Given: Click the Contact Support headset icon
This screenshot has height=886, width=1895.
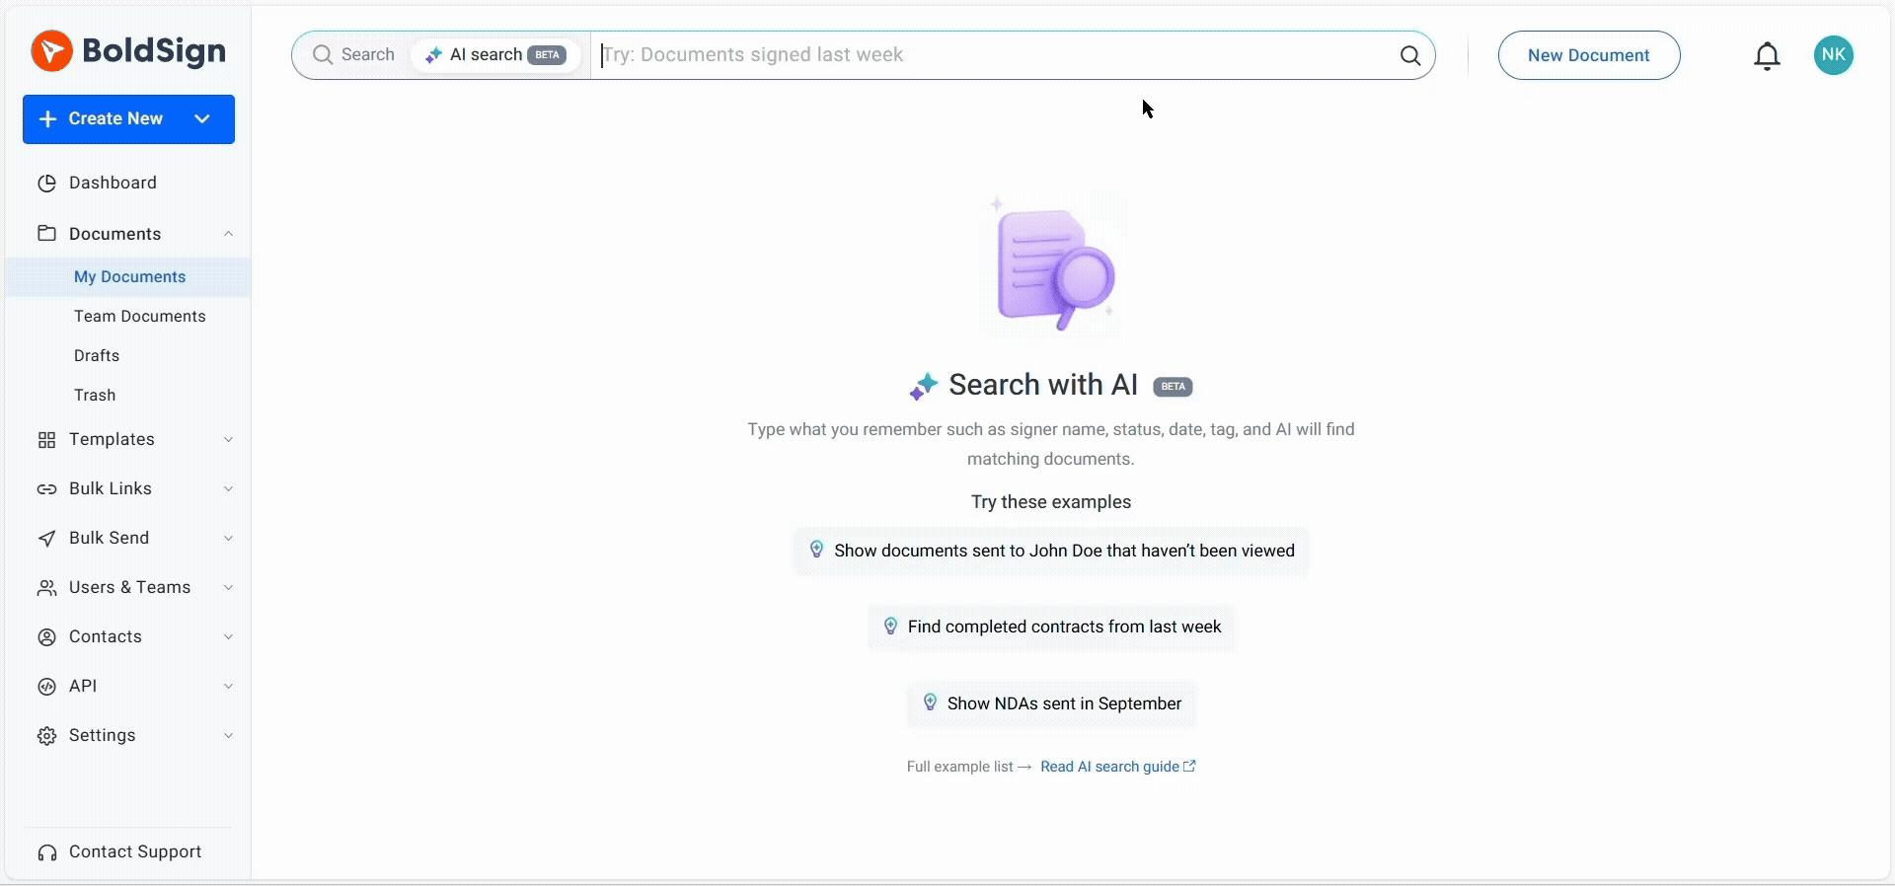Looking at the screenshot, I should [46, 852].
